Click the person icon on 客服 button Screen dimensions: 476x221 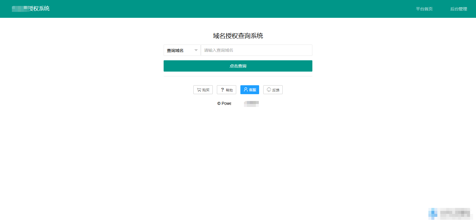(x=246, y=89)
